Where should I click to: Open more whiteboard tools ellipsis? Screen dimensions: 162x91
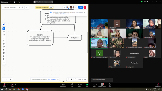(x=4, y=63)
